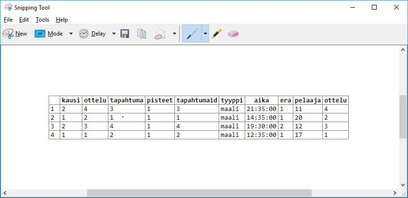Select the Pen tool
Viewport: 408px width, 198px height.
click(192, 34)
